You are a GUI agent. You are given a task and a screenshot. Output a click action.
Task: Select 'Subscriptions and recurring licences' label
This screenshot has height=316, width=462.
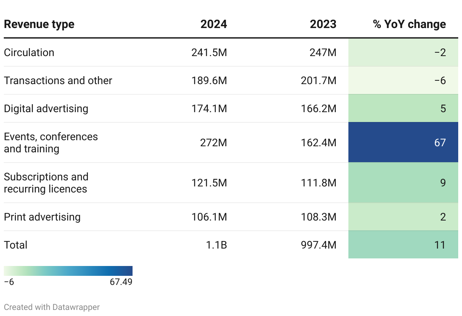pyautogui.click(x=46, y=183)
